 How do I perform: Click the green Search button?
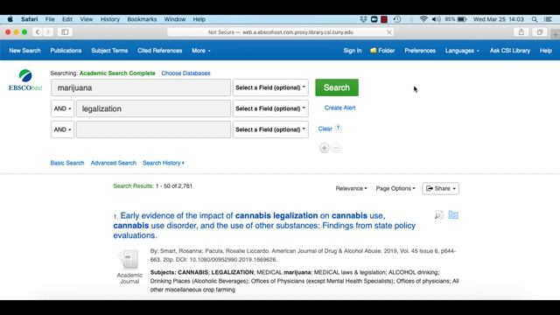337,87
